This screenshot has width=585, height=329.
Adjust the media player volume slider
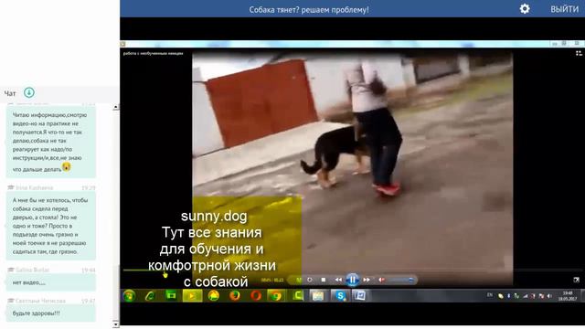pyautogui.click(x=401, y=280)
